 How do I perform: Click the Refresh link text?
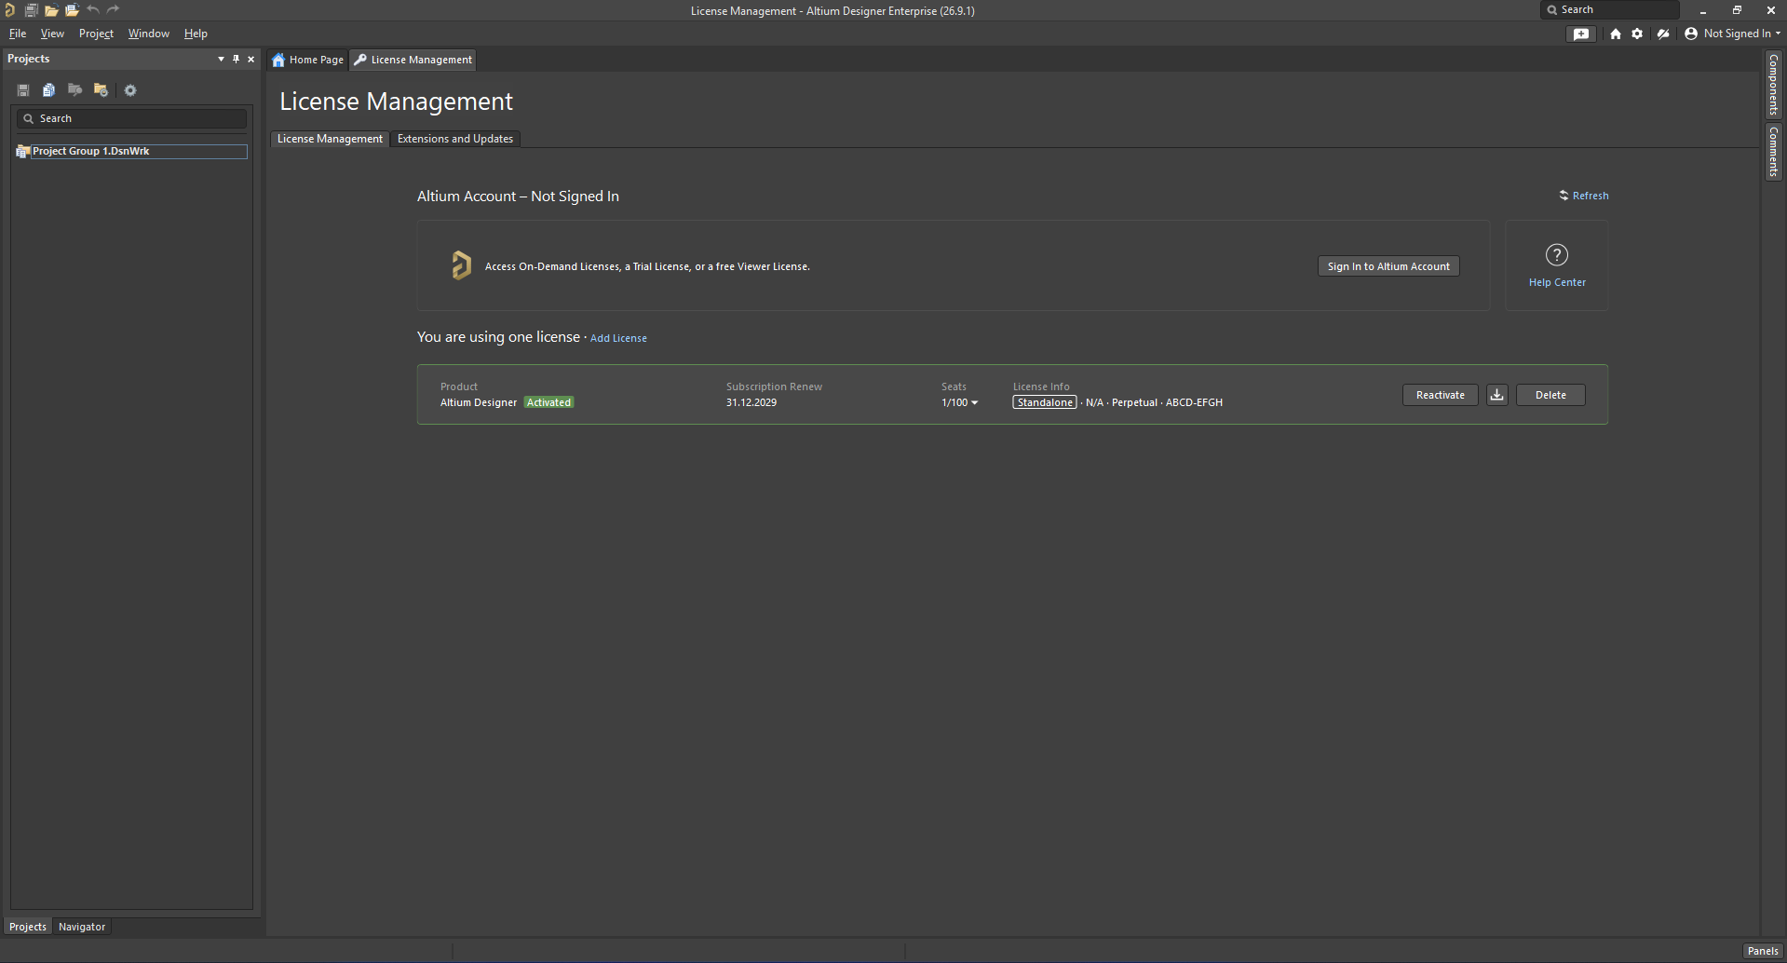coord(1591,196)
